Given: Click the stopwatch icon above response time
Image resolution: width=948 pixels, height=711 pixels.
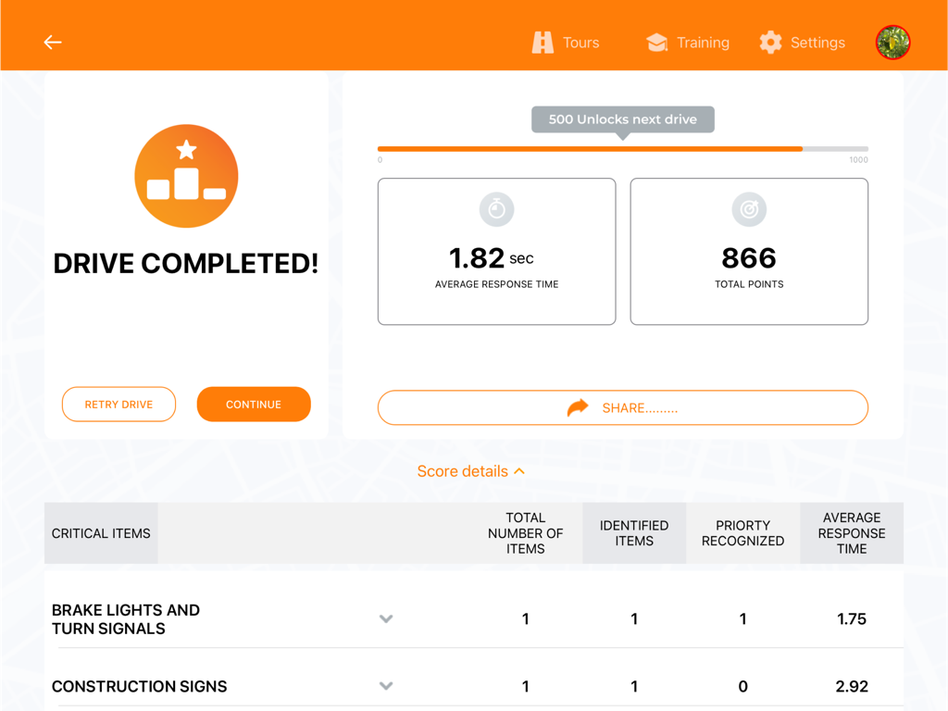Looking at the screenshot, I should click(496, 210).
